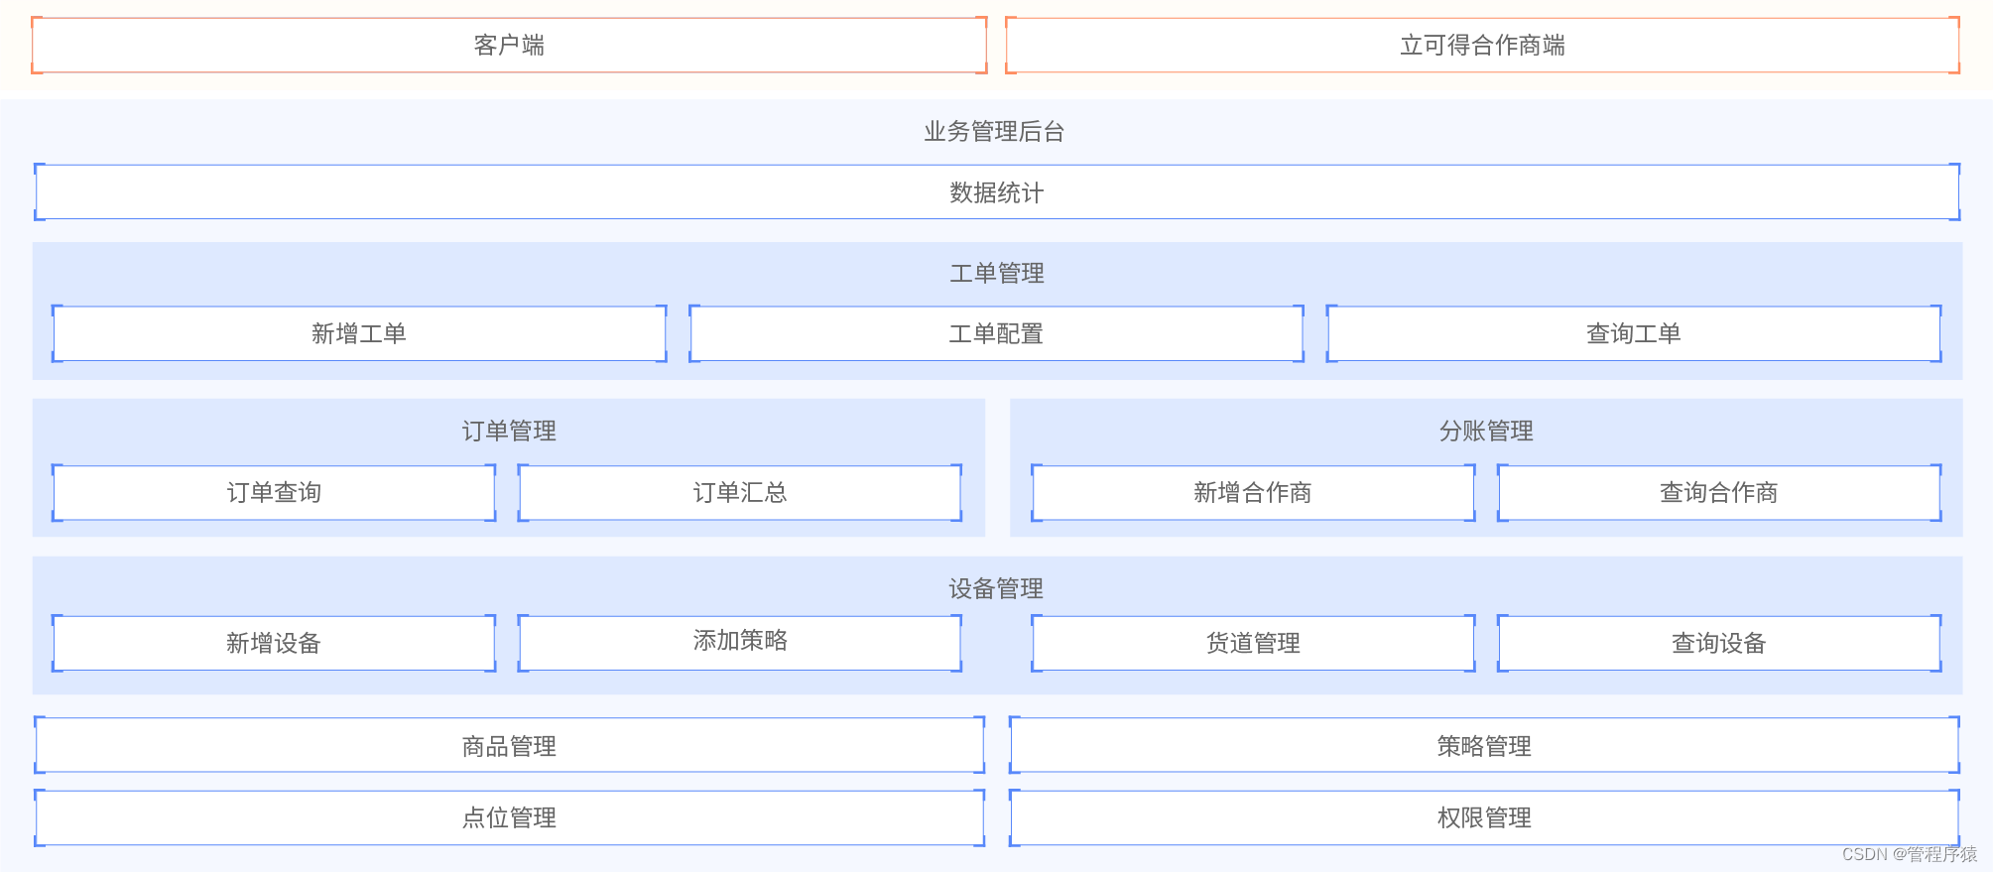Click the 业务管理后台 heading

tap(994, 132)
